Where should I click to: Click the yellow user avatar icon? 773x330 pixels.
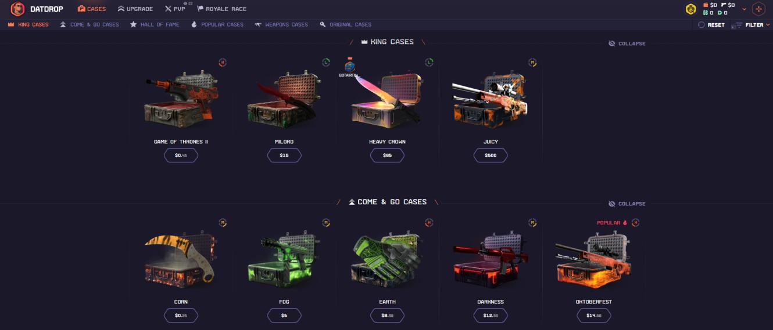pos(690,9)
